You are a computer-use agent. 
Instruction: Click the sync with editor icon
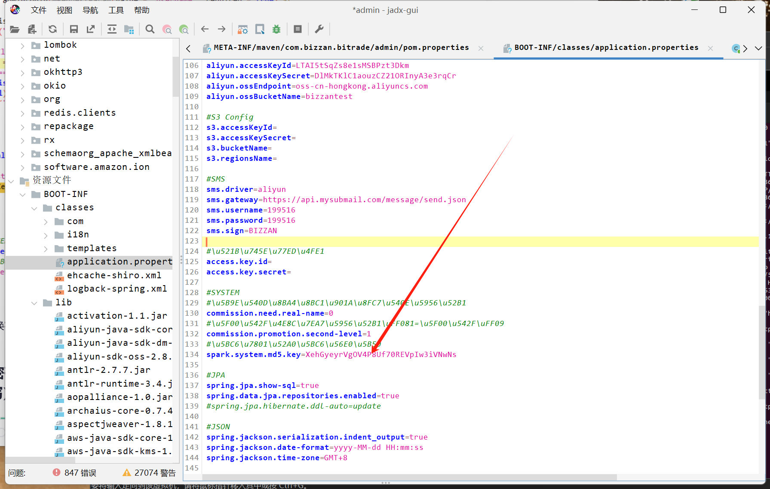point(112,29)
